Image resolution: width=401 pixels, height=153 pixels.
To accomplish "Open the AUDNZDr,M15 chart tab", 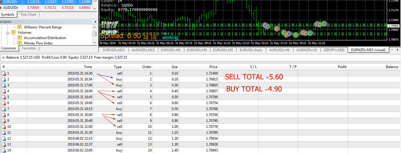I will [x=143, y=50].
